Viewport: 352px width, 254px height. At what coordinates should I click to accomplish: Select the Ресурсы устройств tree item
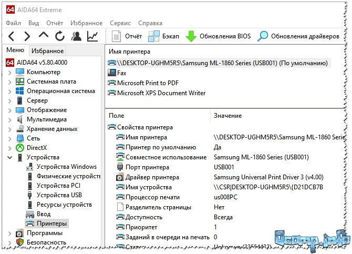coord(64,205)
